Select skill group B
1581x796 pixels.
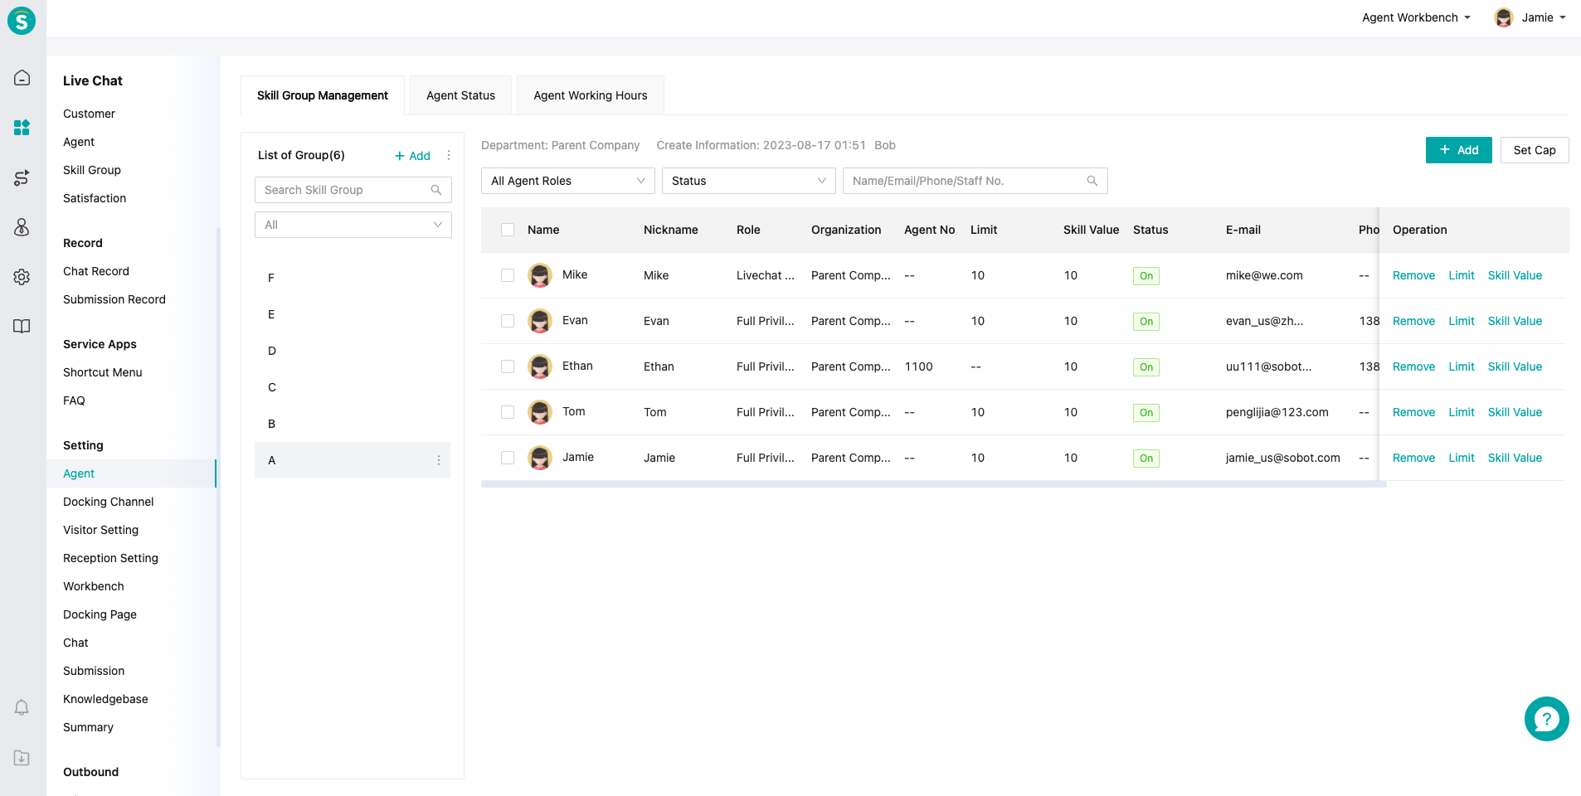pyautogui.click(x=353, y=424)
